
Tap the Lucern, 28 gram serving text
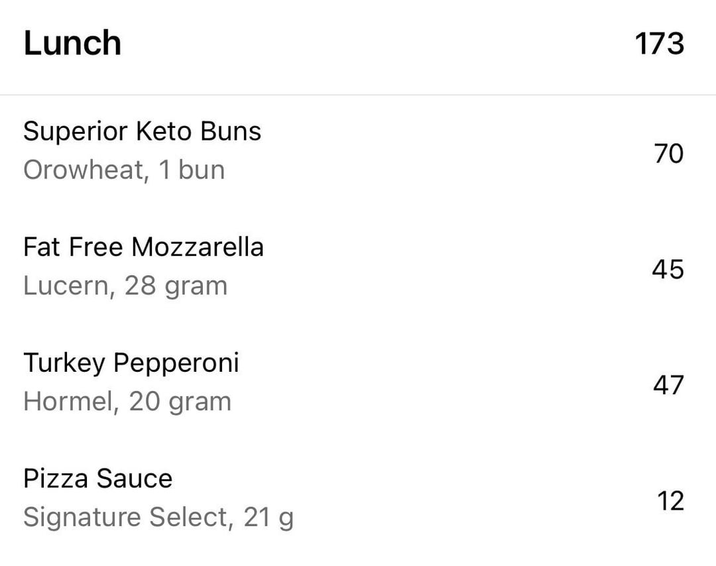[x=125, y=286]
